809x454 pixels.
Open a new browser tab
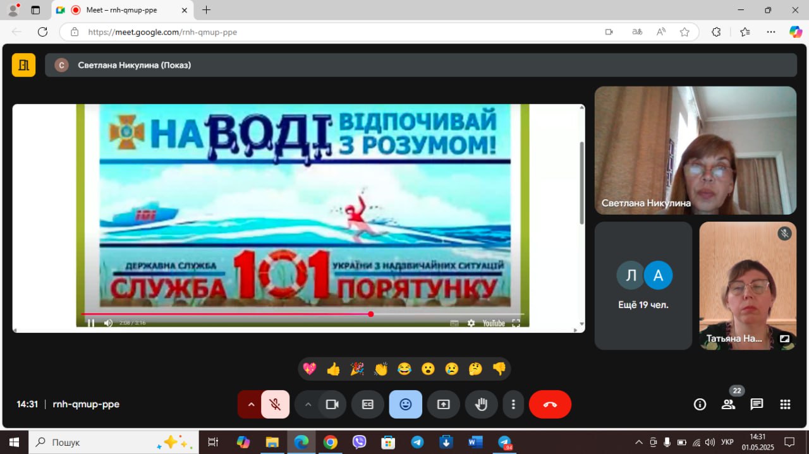(206, 10)
